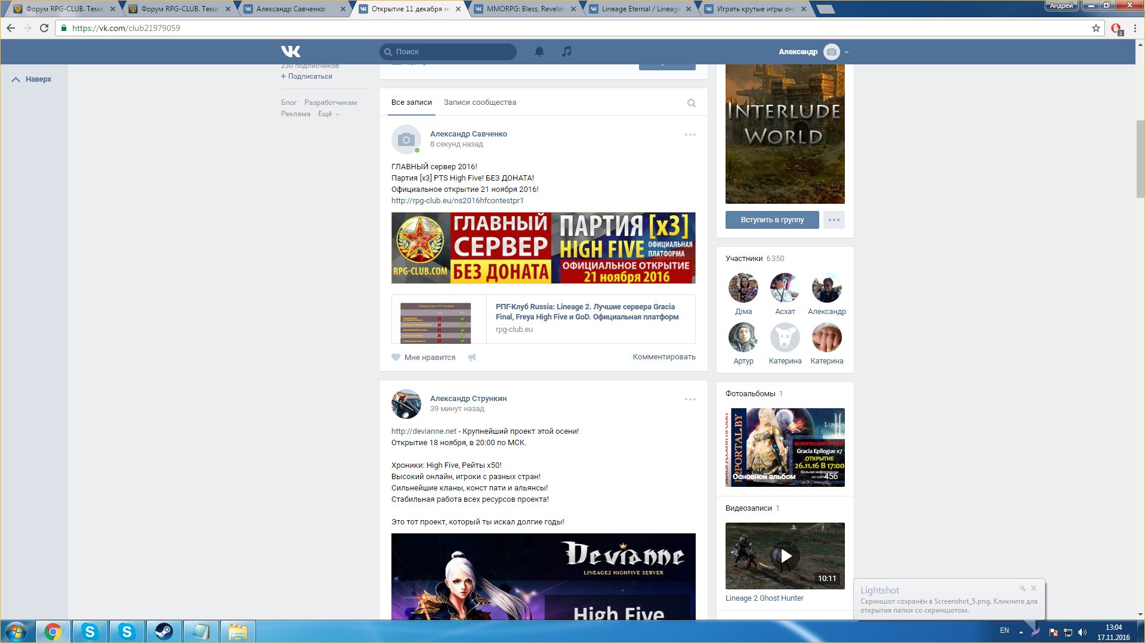The width and height of the screenshot is (1145, 643).
Task: Open the Основной альбом photo album thumbnail
Action: click(785, 448)
